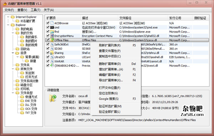Click the ACDBrowse file icon
The image size is (214, 136).
(x=52, y=23)
